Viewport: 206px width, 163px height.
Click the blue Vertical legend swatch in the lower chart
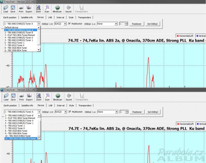pyautogui.click(x=198, y=124)
